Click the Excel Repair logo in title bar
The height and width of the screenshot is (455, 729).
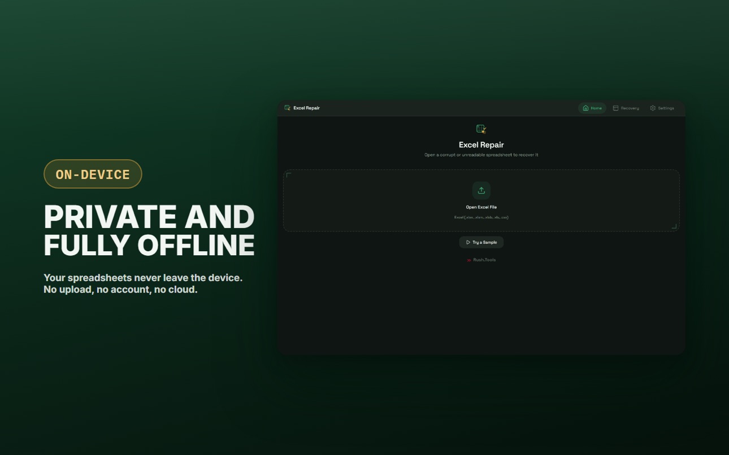[287, 108]
